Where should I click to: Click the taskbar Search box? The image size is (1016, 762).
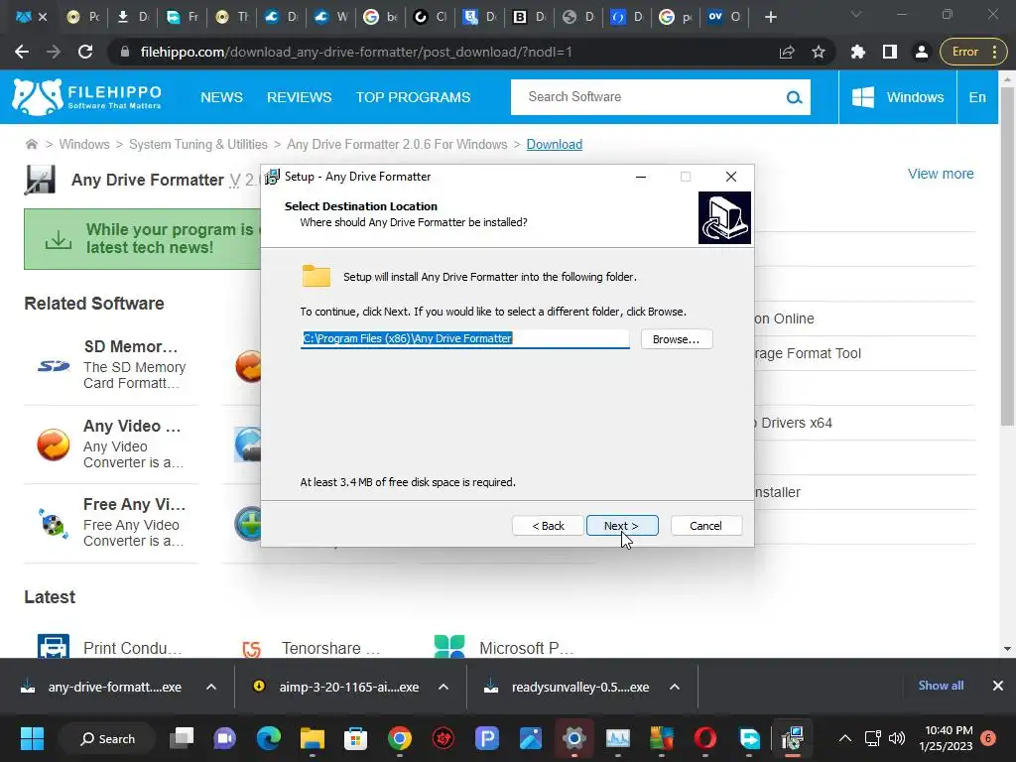[x=107, y=738]
